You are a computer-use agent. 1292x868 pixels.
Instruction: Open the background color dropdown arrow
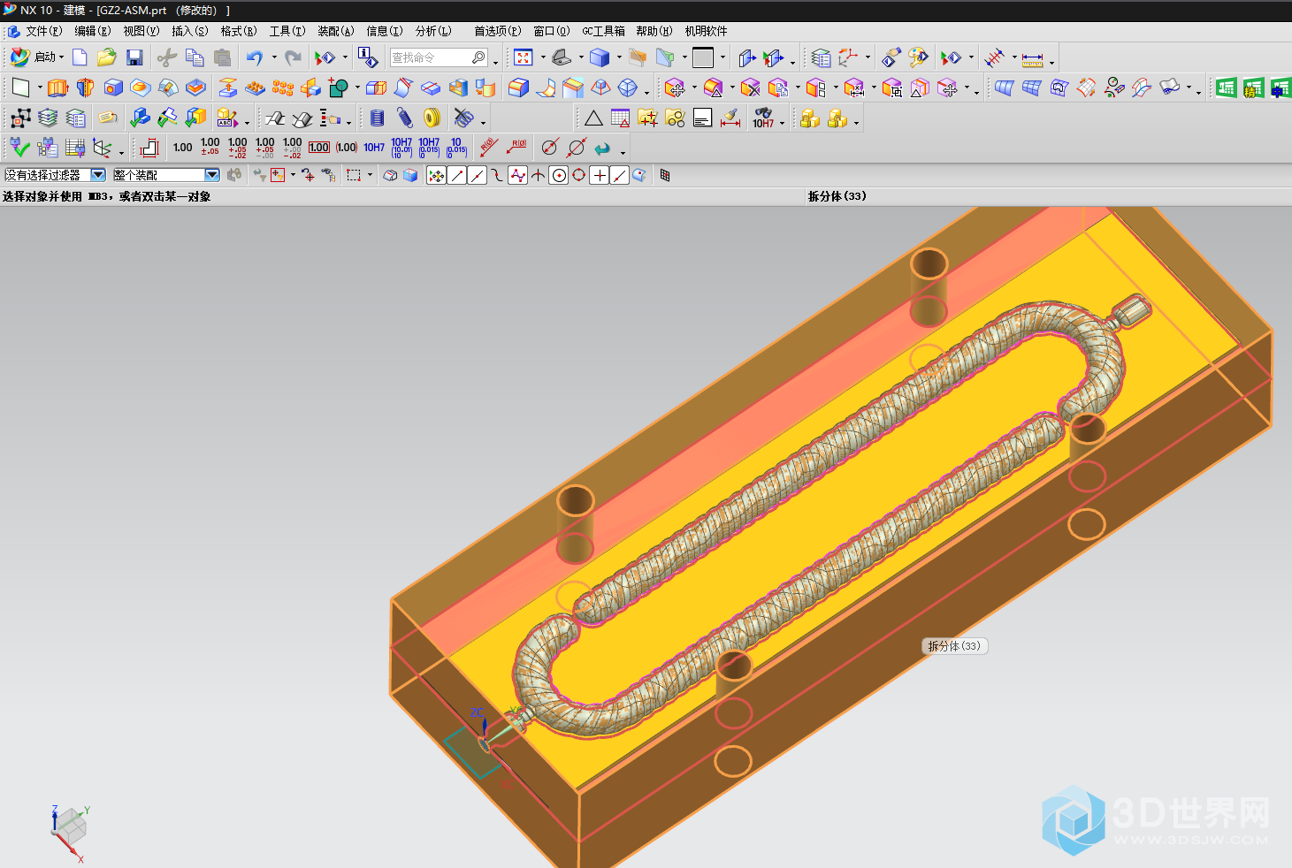click(722, 57)
